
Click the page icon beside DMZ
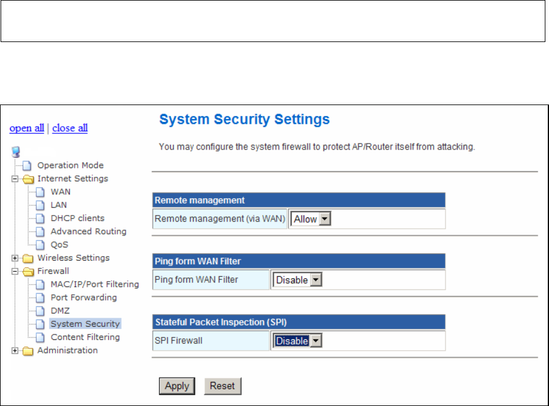coord(41,311)
